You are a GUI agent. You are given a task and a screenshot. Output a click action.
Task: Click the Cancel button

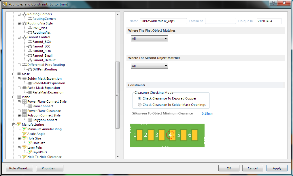coord(253,168)
